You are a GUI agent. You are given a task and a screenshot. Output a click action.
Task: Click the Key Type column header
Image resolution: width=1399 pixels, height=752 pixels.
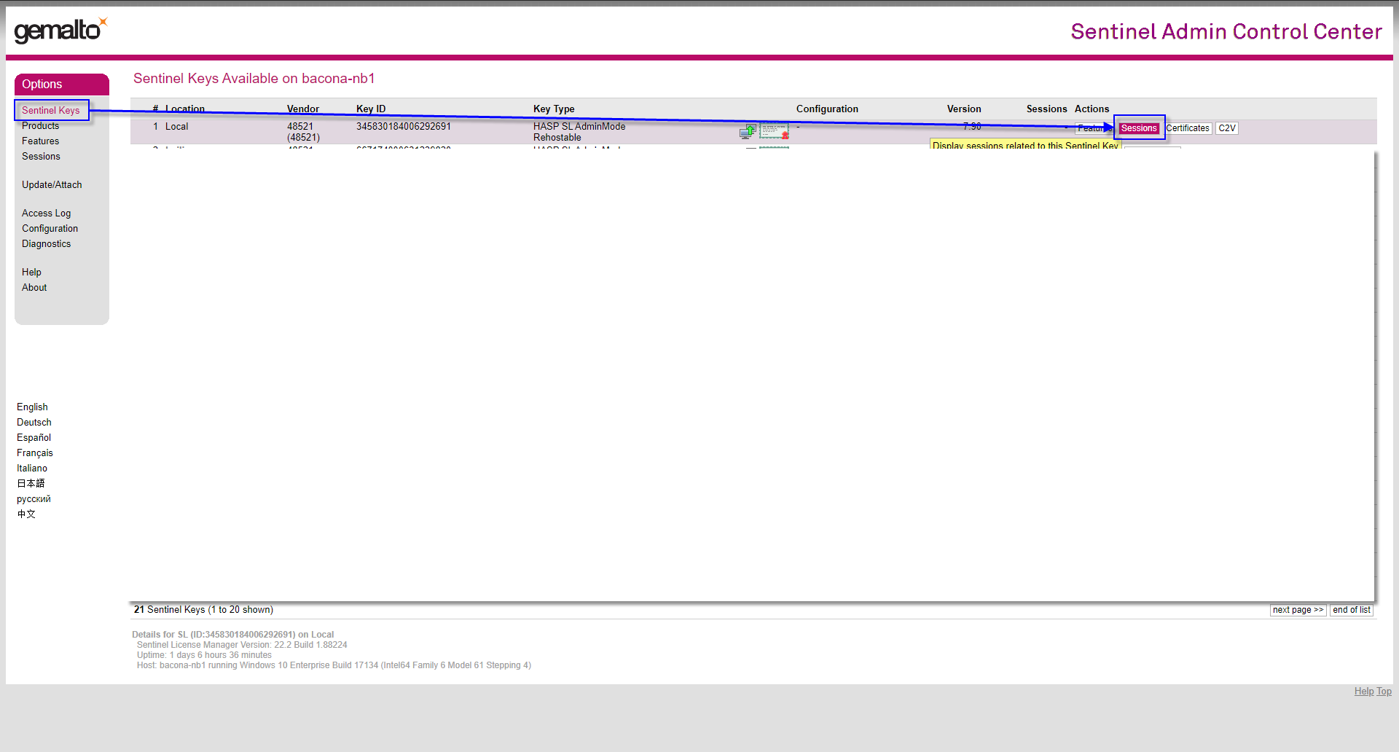point(554,109)
